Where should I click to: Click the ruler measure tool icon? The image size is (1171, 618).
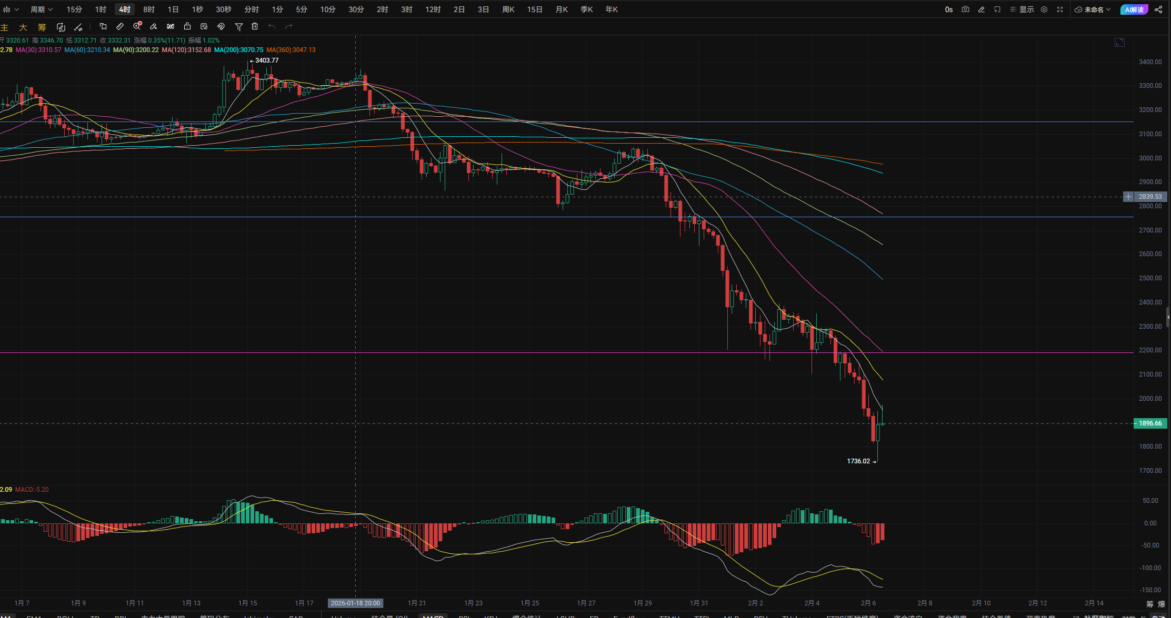120,26
